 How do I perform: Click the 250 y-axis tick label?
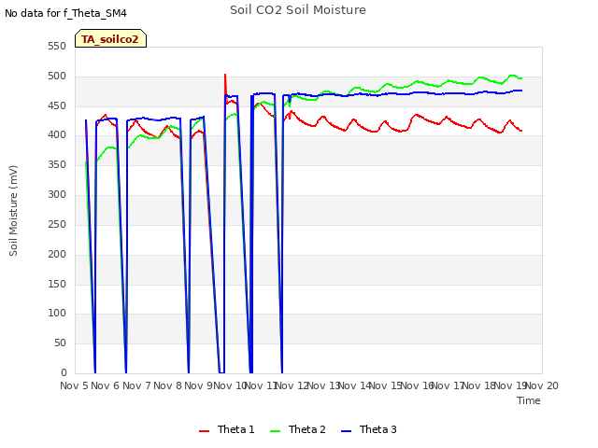(x=57, y=224)
